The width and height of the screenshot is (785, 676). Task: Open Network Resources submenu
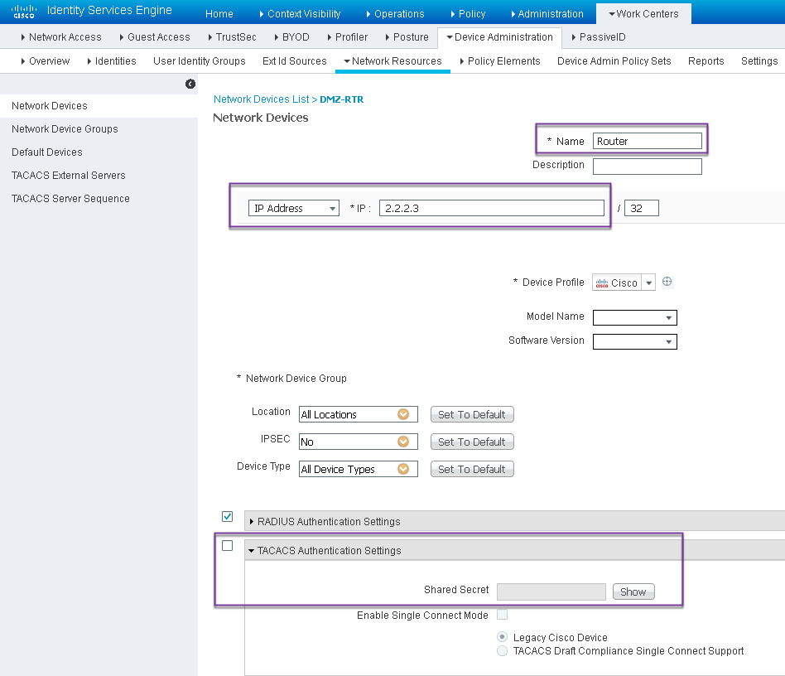point(393,61)
